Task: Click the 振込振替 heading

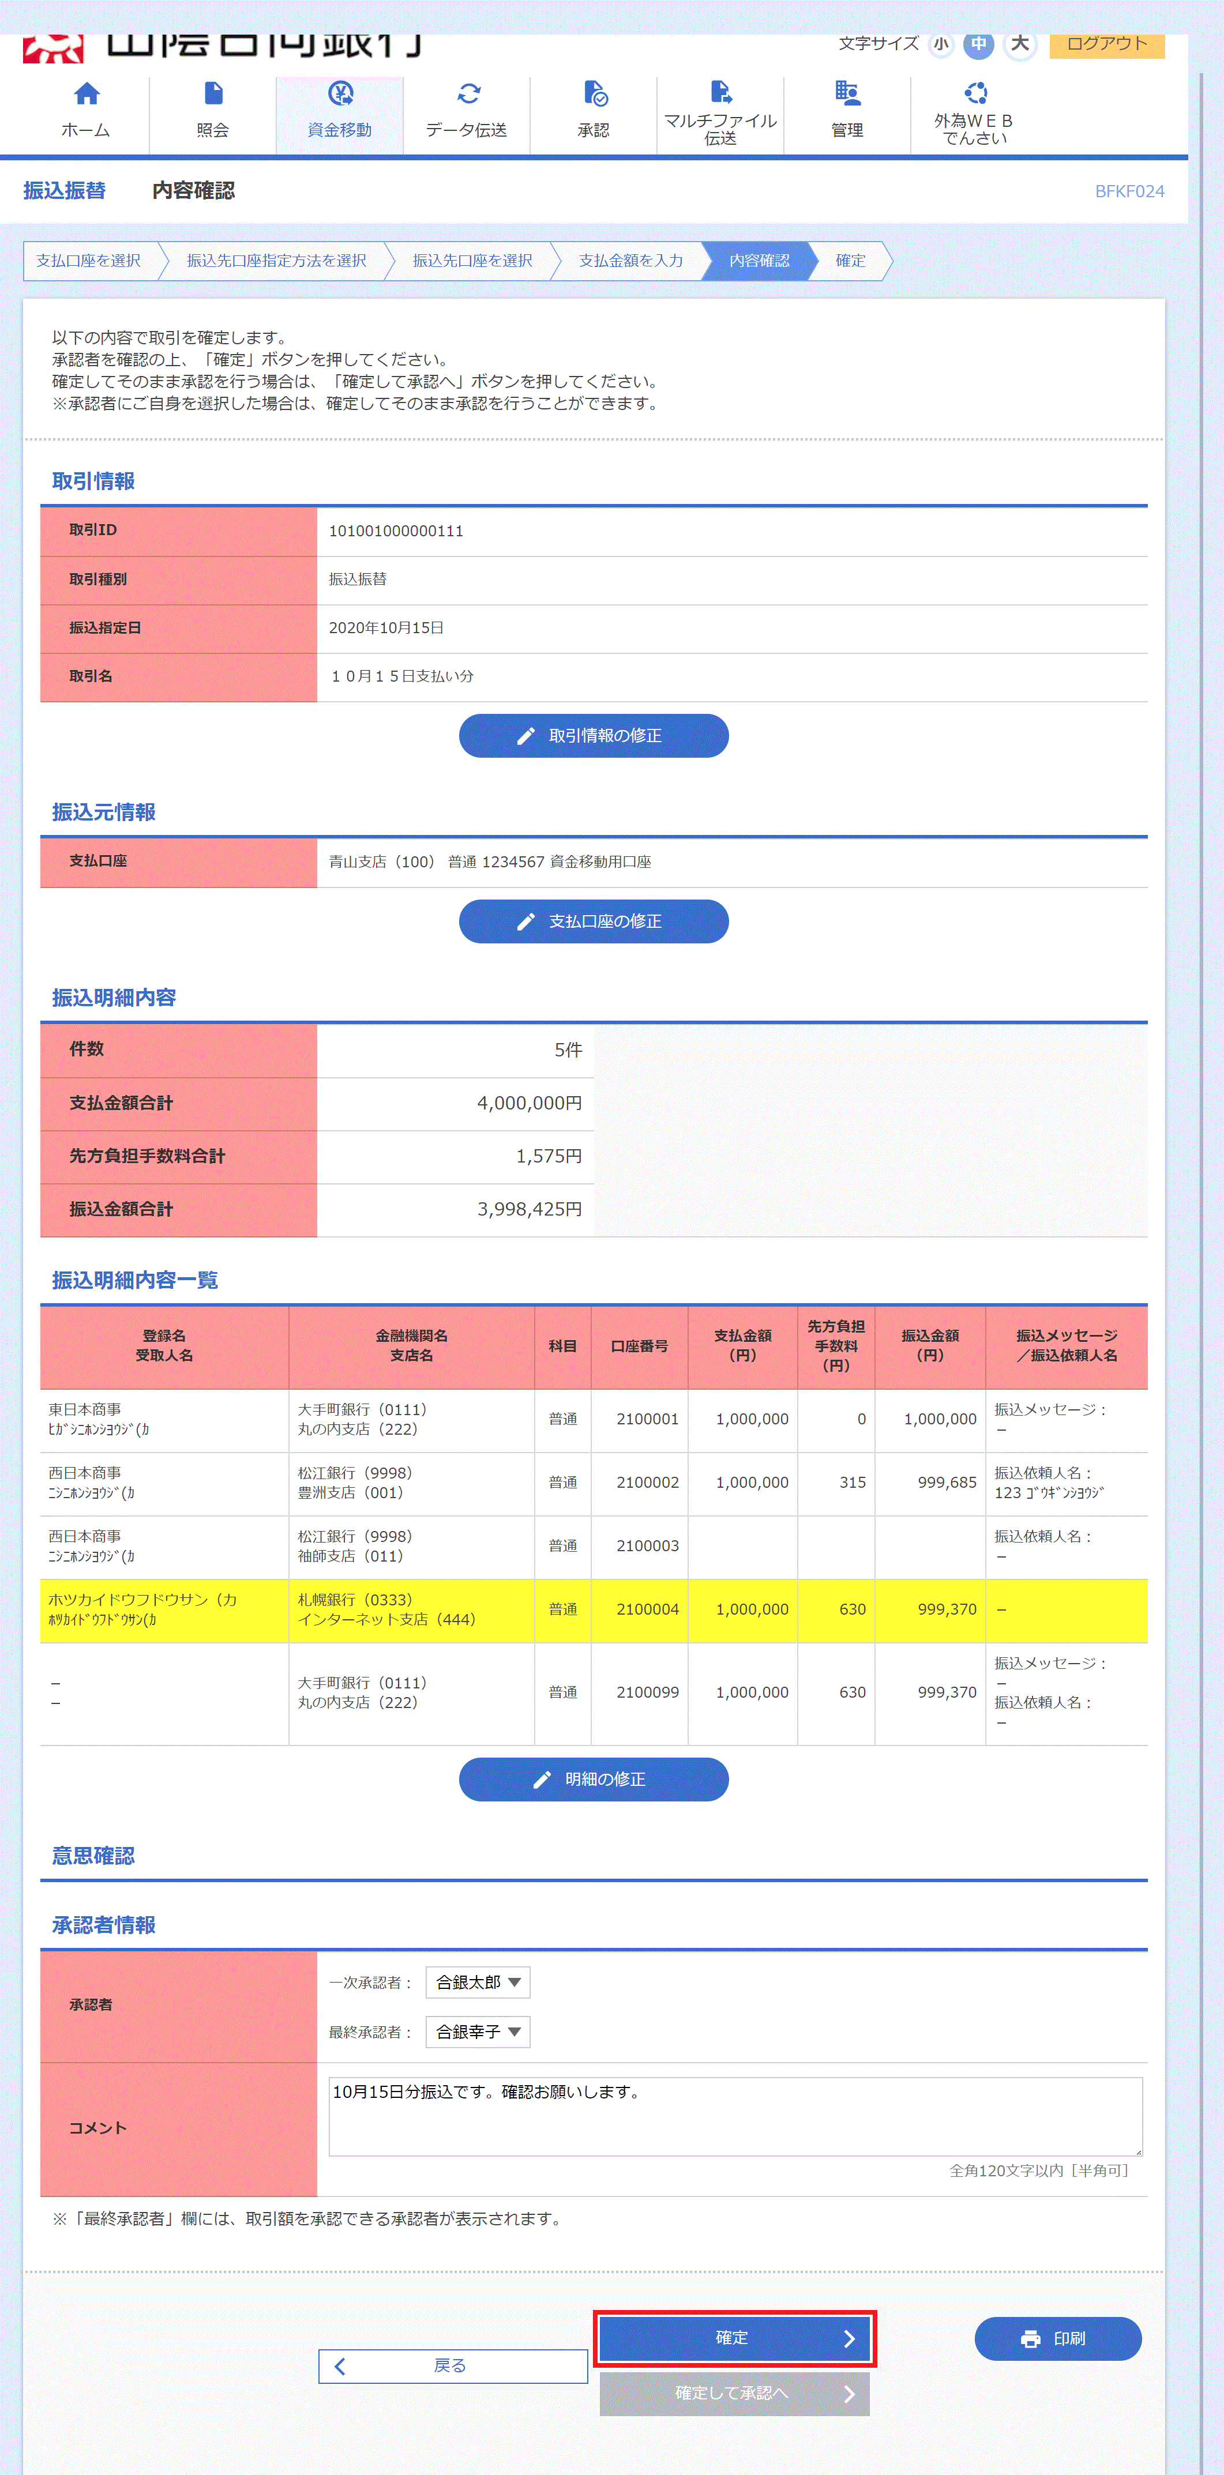Action: (x=65, y=190)
